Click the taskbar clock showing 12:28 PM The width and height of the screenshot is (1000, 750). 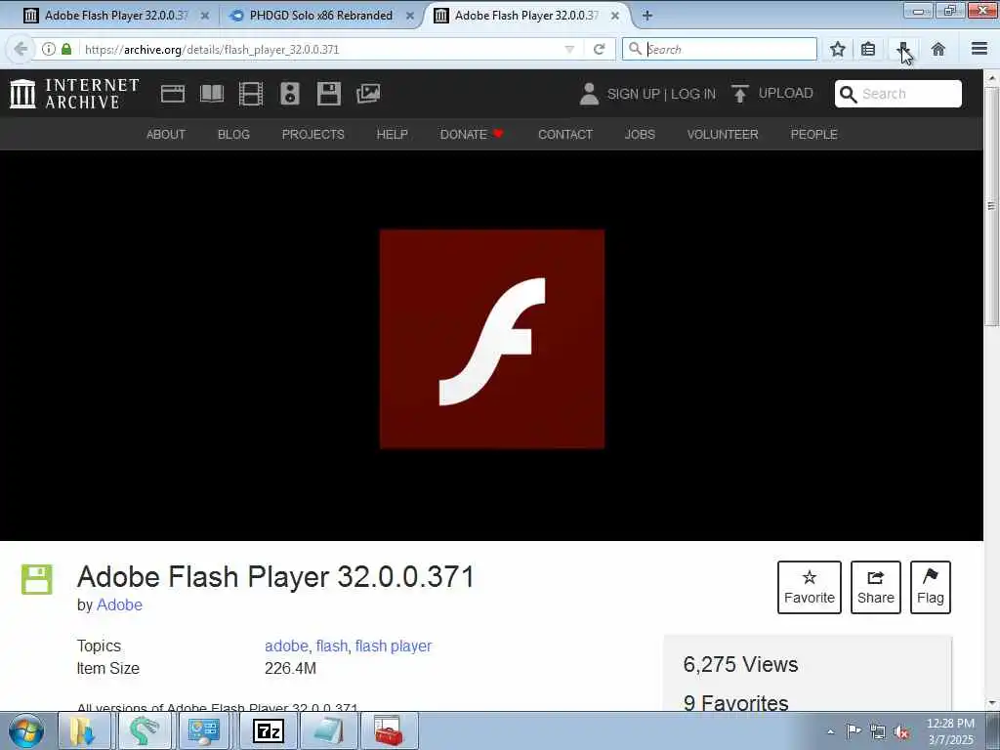click(x=950, y=730)
